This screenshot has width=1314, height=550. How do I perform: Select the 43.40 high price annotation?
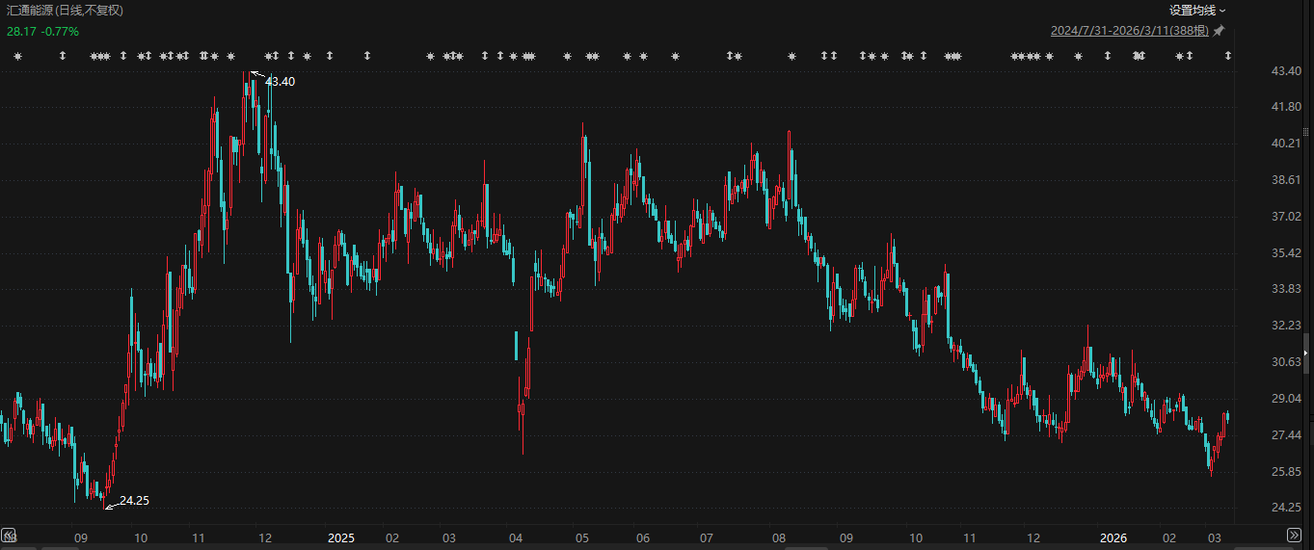(x=281, y=82)
